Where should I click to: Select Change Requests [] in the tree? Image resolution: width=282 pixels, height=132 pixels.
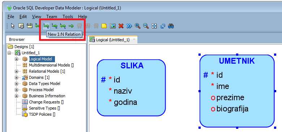[x=46, y=102]
